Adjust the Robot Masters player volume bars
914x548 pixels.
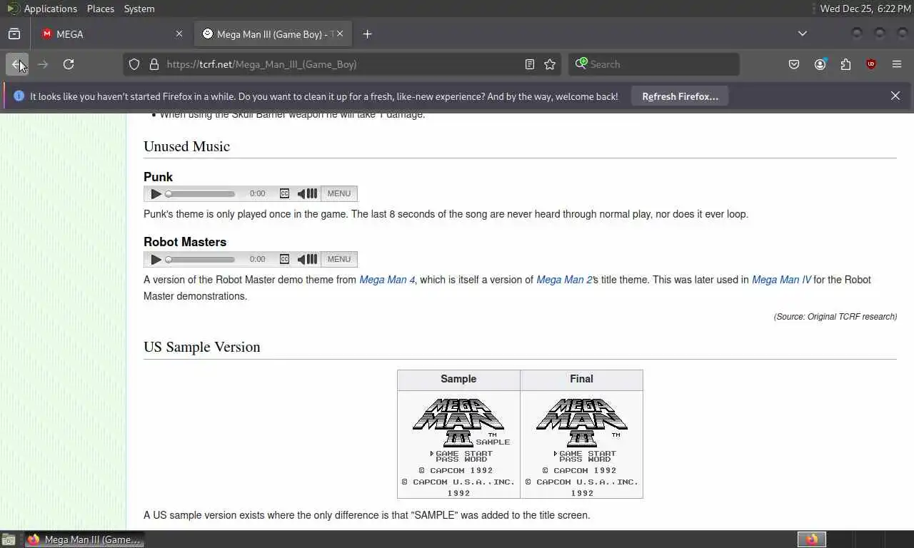(312, 259)
